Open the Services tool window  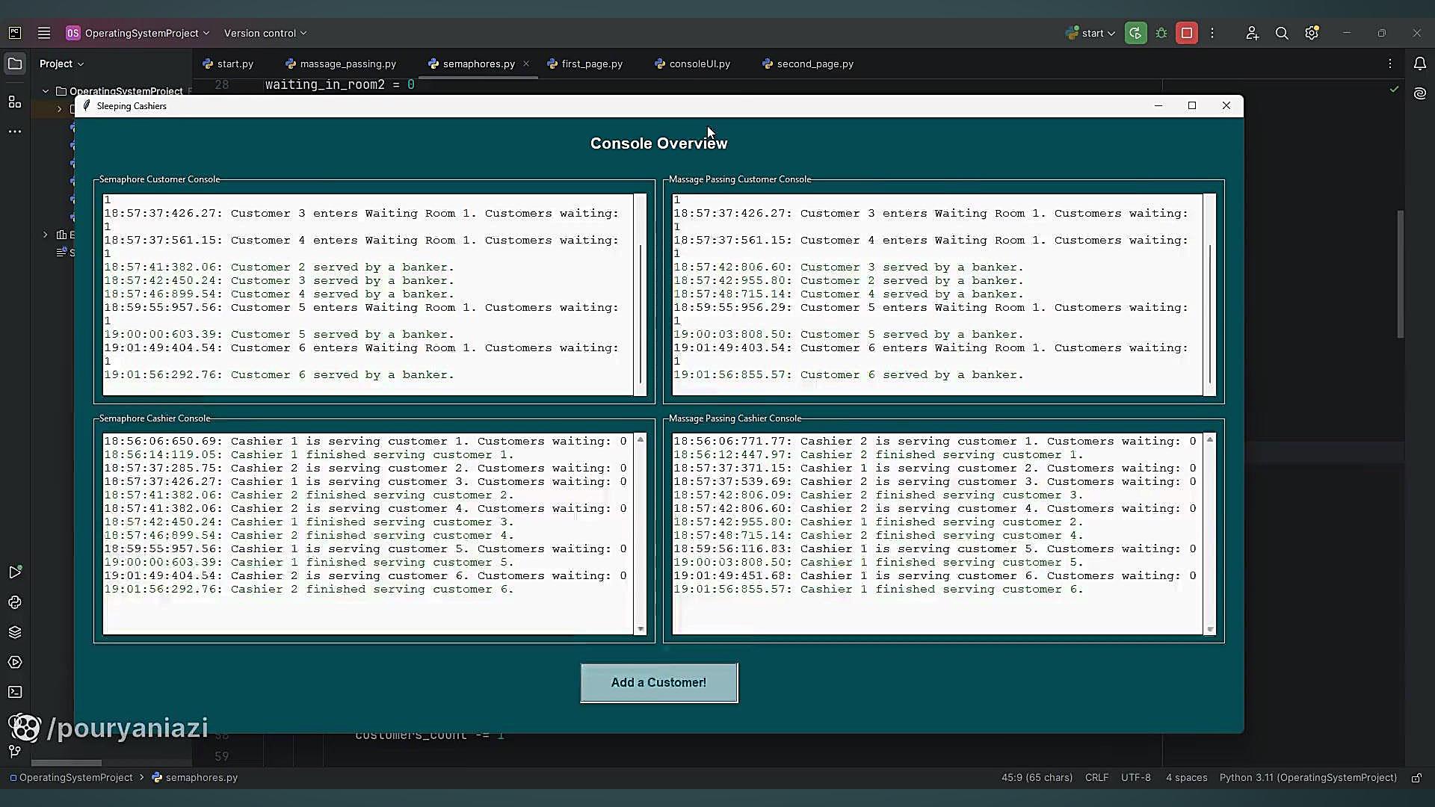pos(15,662)
